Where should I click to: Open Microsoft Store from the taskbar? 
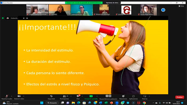[x=84, y=103]
